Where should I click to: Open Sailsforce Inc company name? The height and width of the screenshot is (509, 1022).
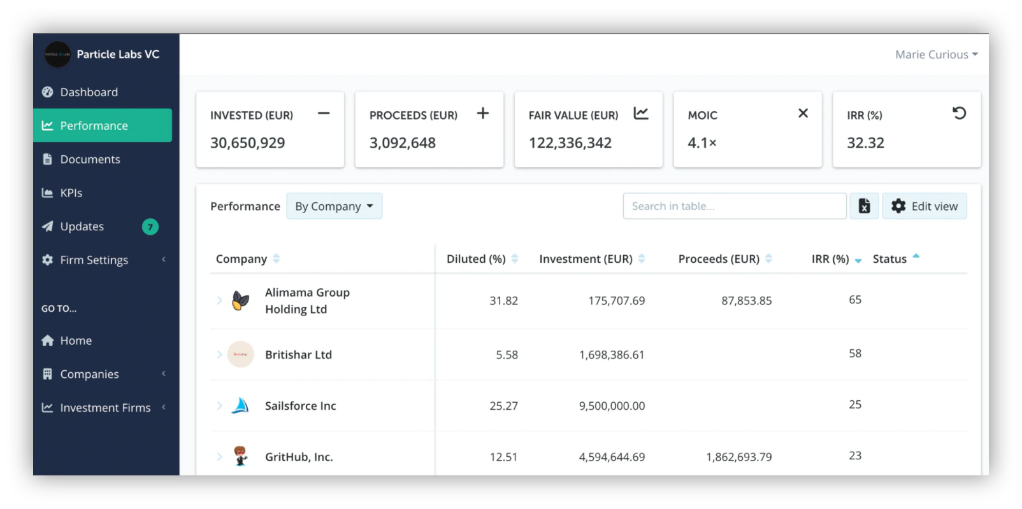300,405
